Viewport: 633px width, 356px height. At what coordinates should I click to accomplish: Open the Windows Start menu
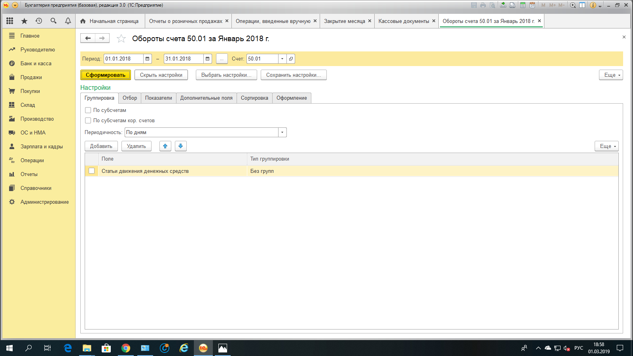pyautogui.click(x=9, y=348)
